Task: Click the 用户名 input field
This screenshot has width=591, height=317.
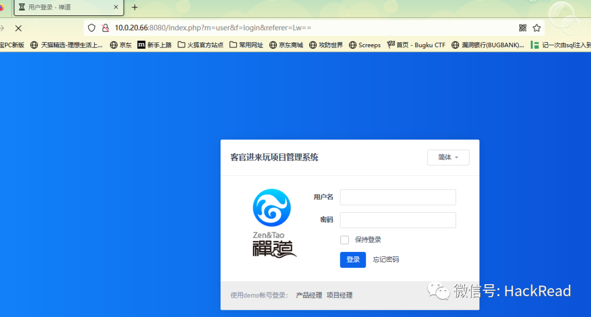Action: 398,197
